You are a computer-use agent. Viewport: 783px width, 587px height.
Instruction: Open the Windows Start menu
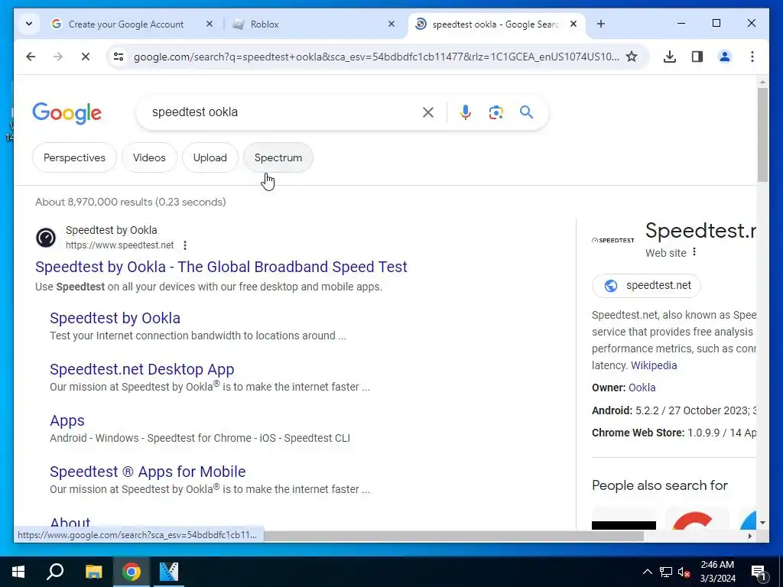pos(18,572)
